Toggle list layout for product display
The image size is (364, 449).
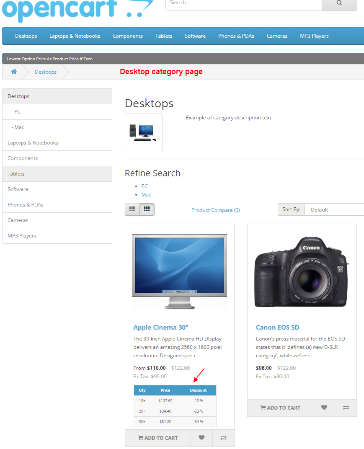pyautogui.click(x=132, y=209)
